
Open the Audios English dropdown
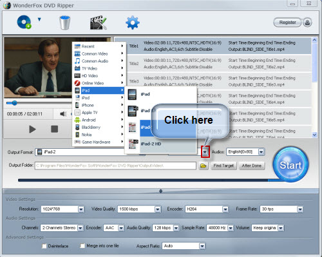[245, 152]
